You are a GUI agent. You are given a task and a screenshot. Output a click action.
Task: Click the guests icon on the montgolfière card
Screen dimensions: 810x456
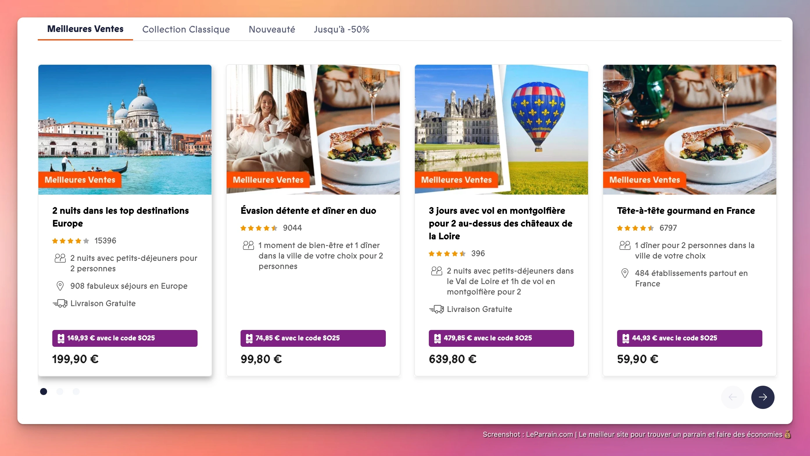click(x=436, y=271)
